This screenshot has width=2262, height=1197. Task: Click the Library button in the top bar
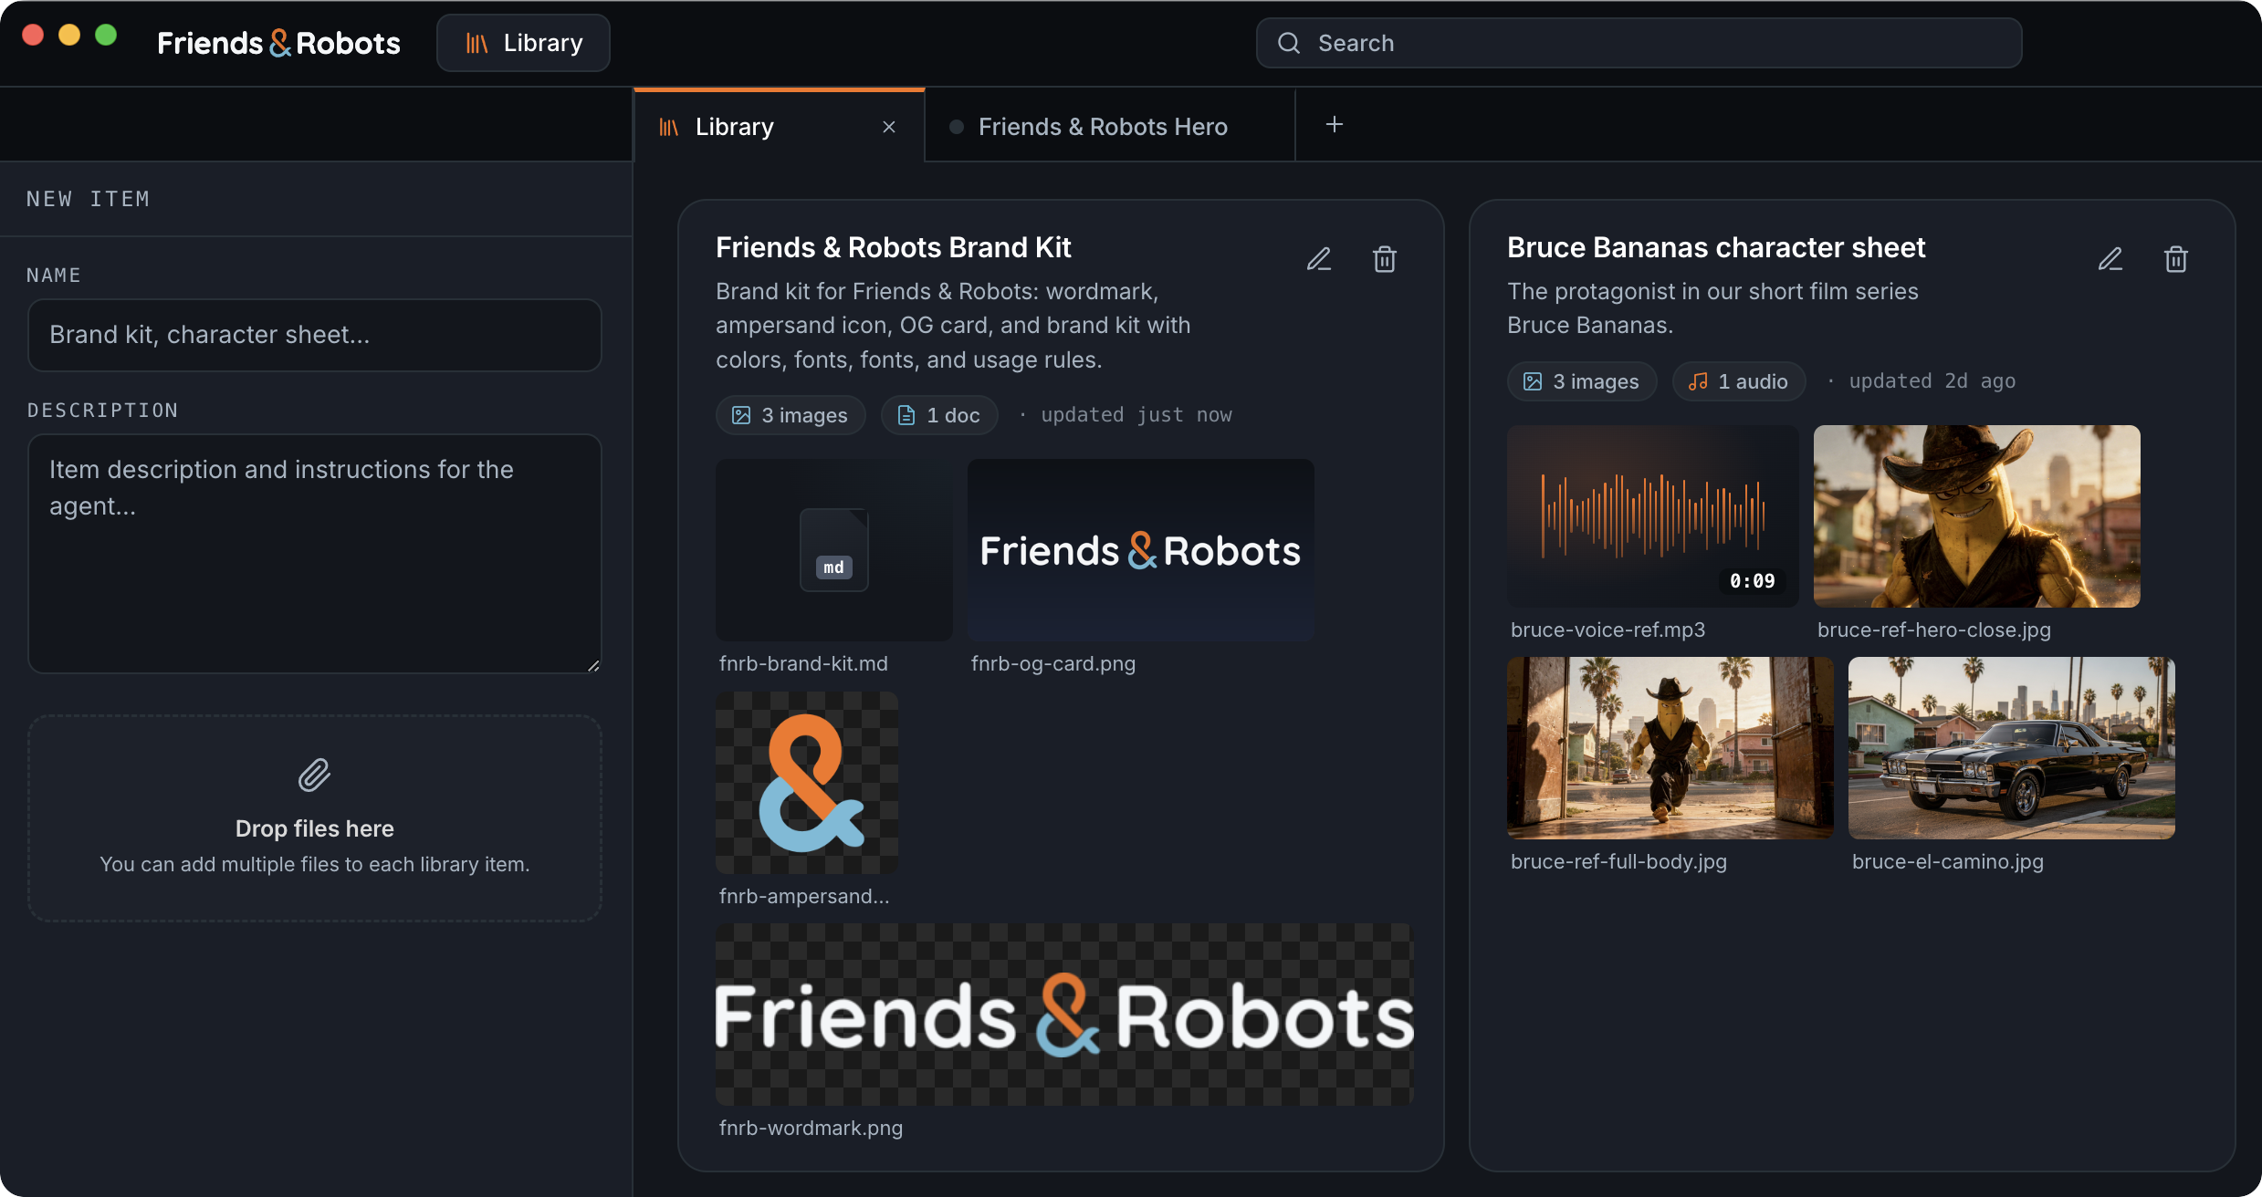[x=524, y=43]
